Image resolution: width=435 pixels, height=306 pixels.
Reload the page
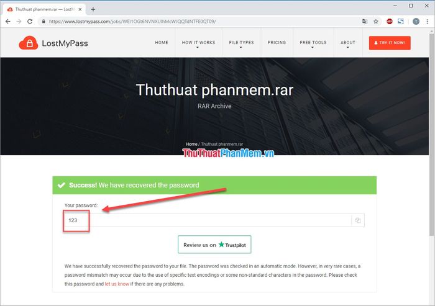point(30,21)
